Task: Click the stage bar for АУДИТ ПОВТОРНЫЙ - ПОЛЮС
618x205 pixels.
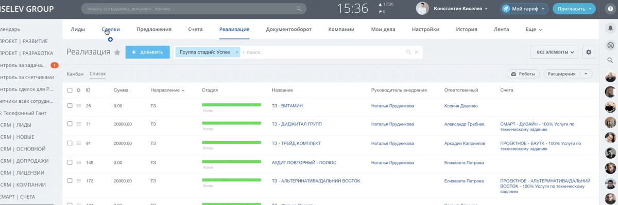Action: (231, 161)
